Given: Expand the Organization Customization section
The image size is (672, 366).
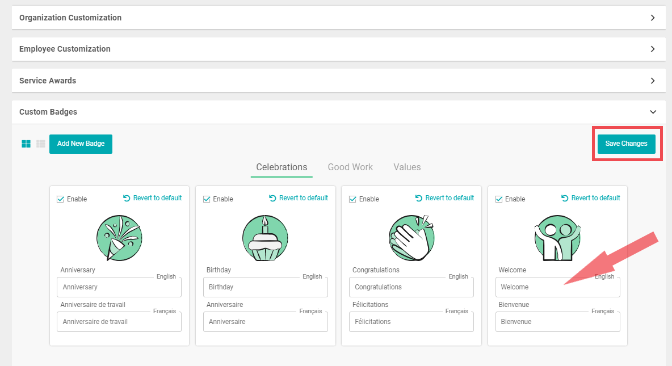Looking at the screenshot, I should [x=338, y=18].
